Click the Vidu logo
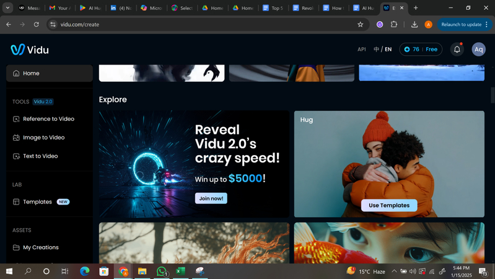The height and width of the screenshot is (279, 495). tap(30, 50)
